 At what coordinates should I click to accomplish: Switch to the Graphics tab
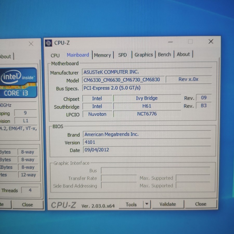[x=144, y=55]
